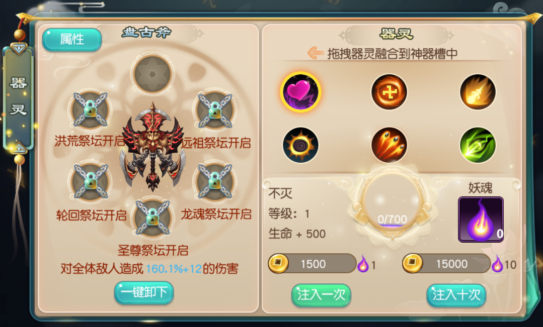Click the purple flame 妖魂 item icon
Screen dimensions: 543x327
481,220
